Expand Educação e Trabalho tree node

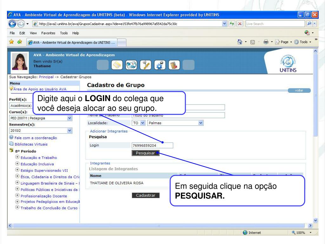(x=17, y=157)
